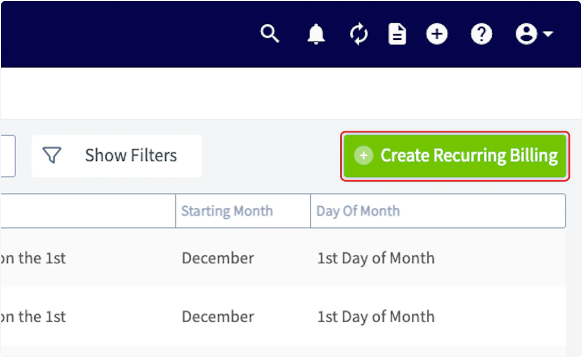The height and width of the screenshot is (357, 582).
Task: Expand the user account profile menu
Action: [x=534, y=34]
